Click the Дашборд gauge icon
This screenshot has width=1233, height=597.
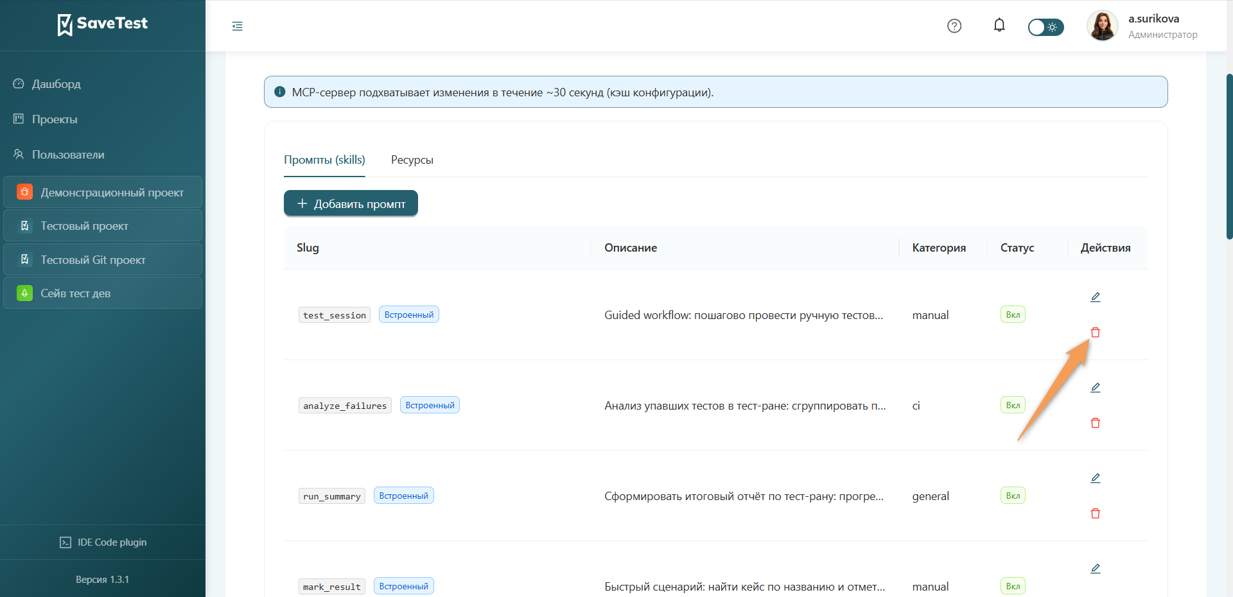tap(19, 83)
